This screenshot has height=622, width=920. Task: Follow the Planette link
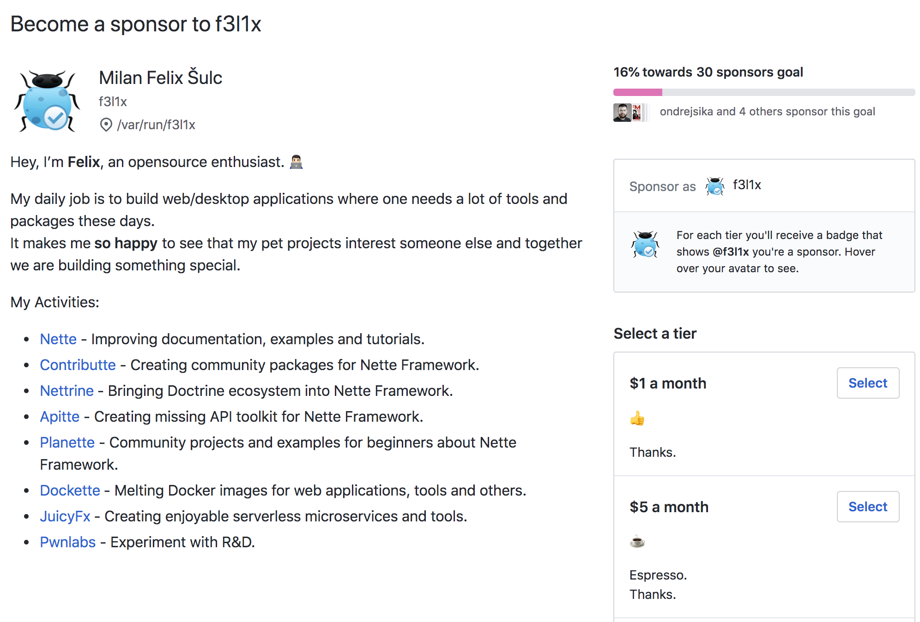click(67, 443)
